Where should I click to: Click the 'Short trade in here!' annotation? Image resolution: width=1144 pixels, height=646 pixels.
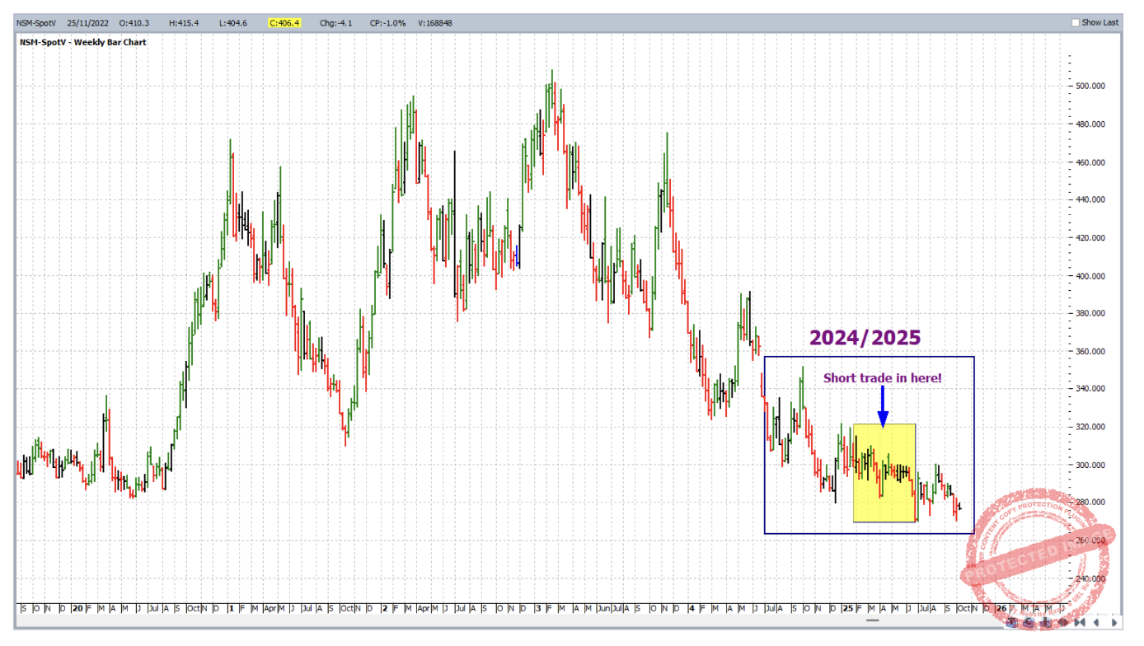[x=882, y=377]
